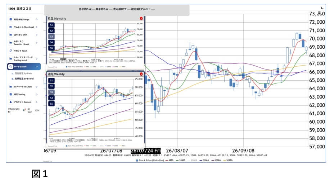Toggle 60MA line in main chart legend
Image resolution: width=330 pixels, height=181 pixels.
click(216, 160)
